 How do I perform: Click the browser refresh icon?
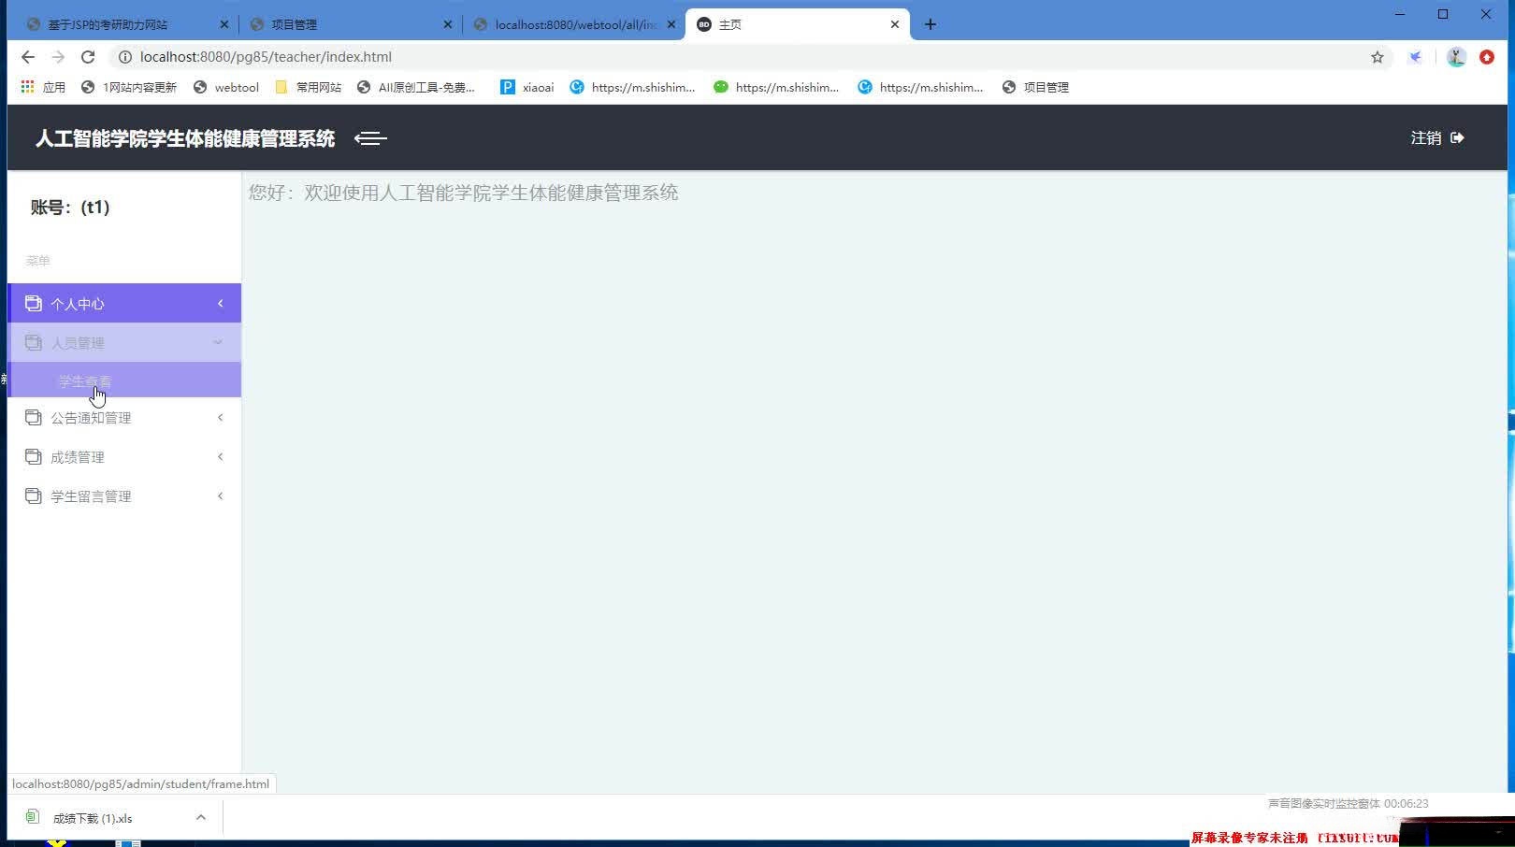tap(87, 56)
